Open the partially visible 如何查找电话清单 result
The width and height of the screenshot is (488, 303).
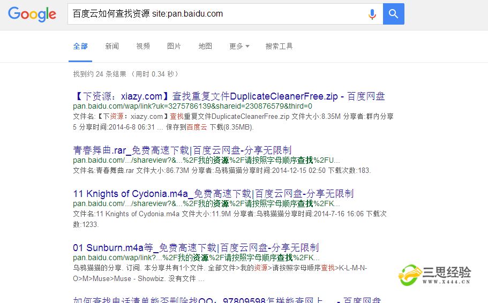227,300
